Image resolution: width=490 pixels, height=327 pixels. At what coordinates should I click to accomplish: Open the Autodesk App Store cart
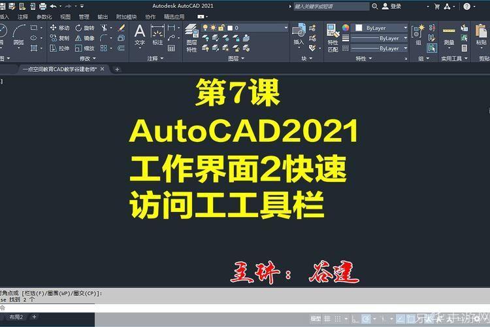click(x=437, y=7)
